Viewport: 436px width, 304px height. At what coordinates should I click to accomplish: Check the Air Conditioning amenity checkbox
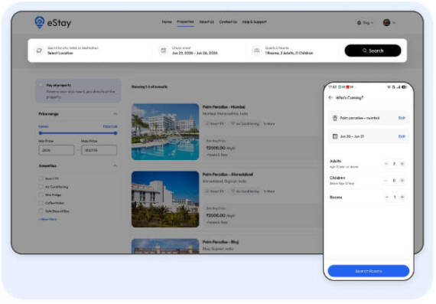(x=41, y=187)
